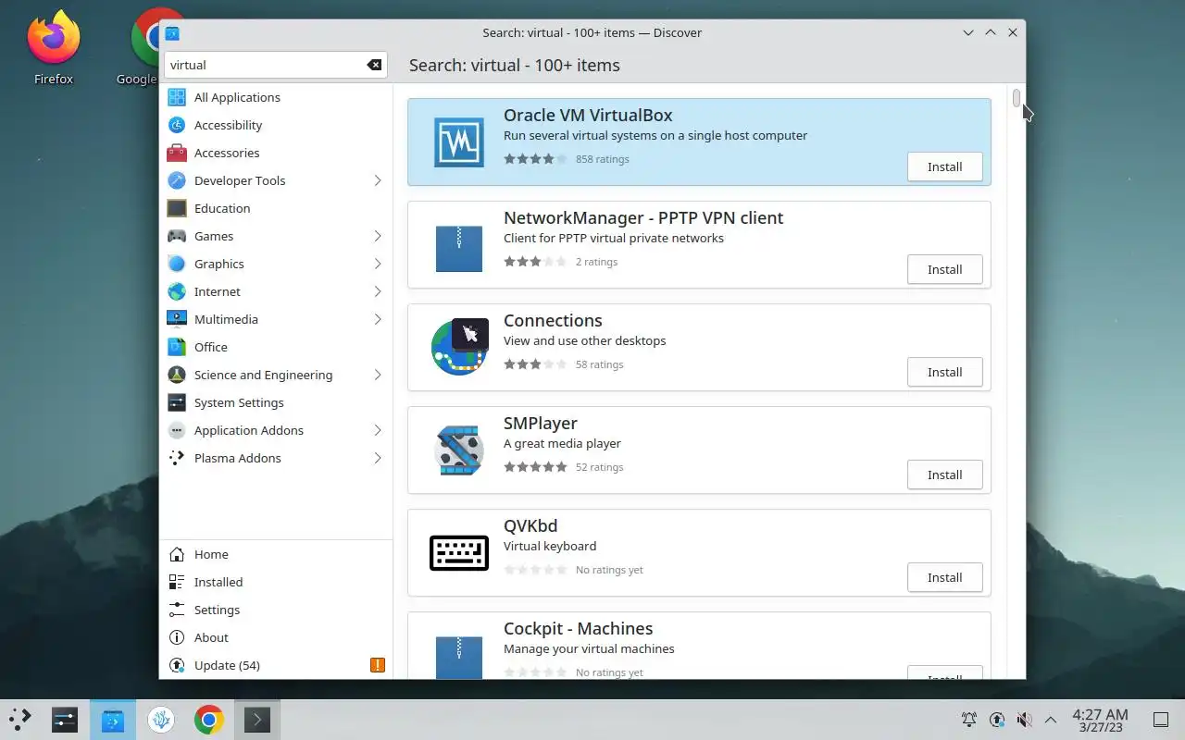Viewport: 1185px width, 740px height.
Task: Click the Connections app icon
Action: point(459,348)
